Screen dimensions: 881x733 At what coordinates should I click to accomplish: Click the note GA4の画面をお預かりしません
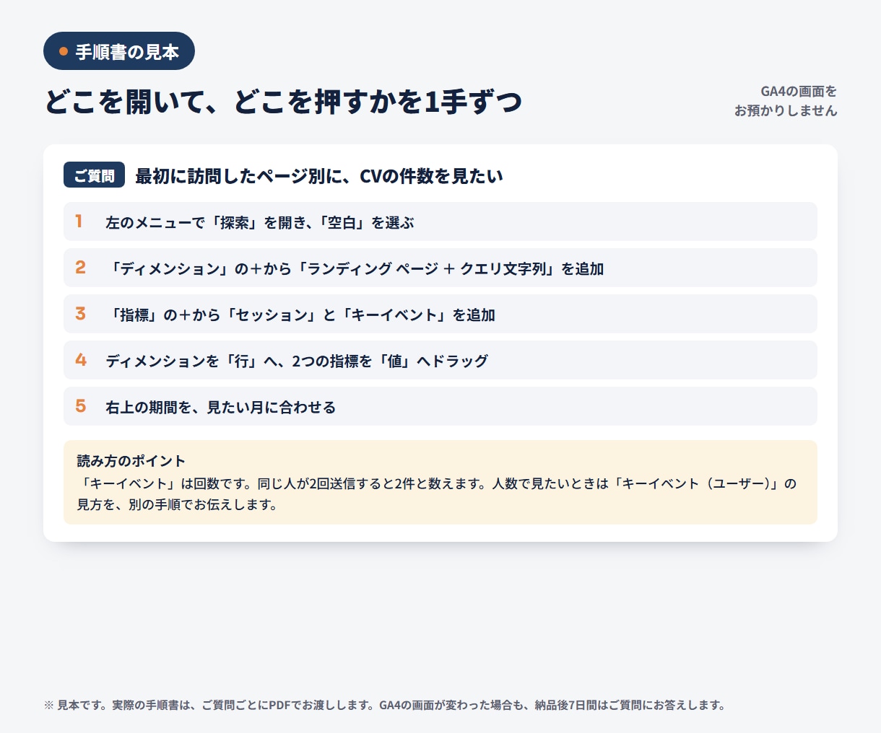click(786, 101)
